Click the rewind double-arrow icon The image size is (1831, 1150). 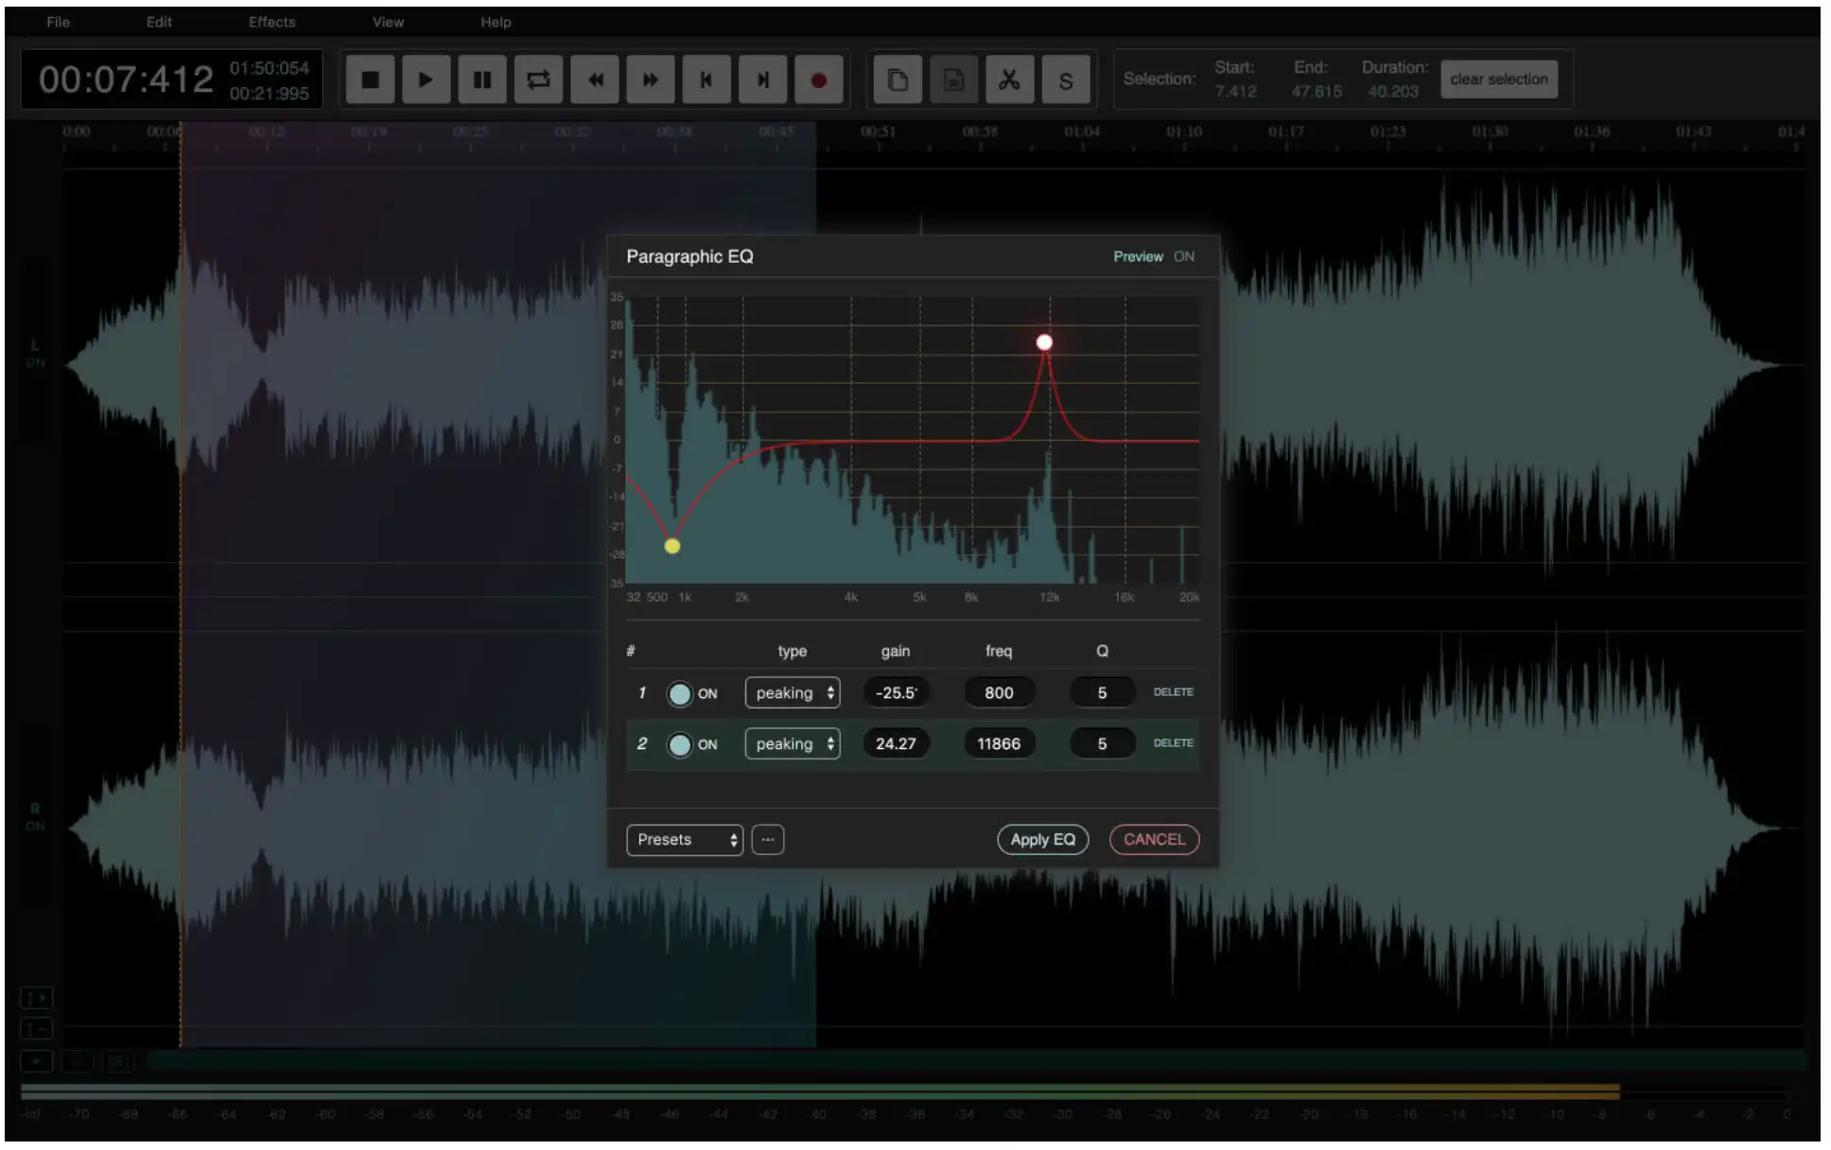[x=595, y=79]
